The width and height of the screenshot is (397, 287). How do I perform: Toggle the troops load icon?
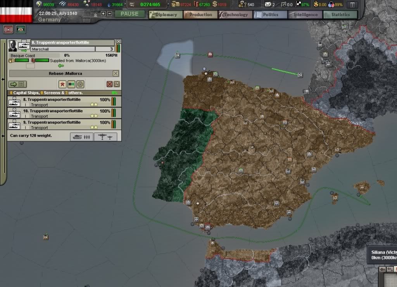pyautogui.click(x=71, y=84)
